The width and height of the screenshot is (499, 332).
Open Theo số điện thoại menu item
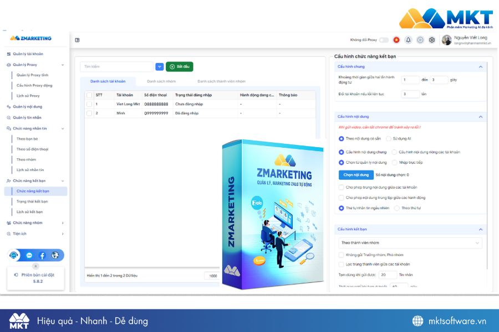pos(33,149)
